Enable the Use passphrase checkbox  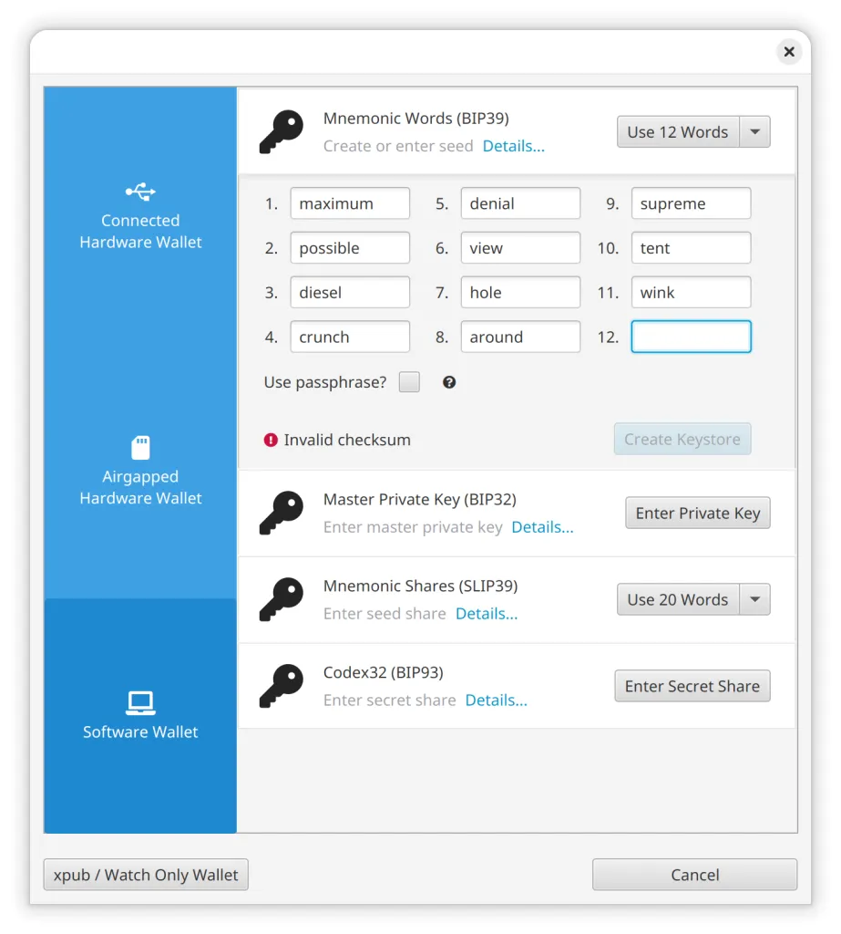pos(409,382)
